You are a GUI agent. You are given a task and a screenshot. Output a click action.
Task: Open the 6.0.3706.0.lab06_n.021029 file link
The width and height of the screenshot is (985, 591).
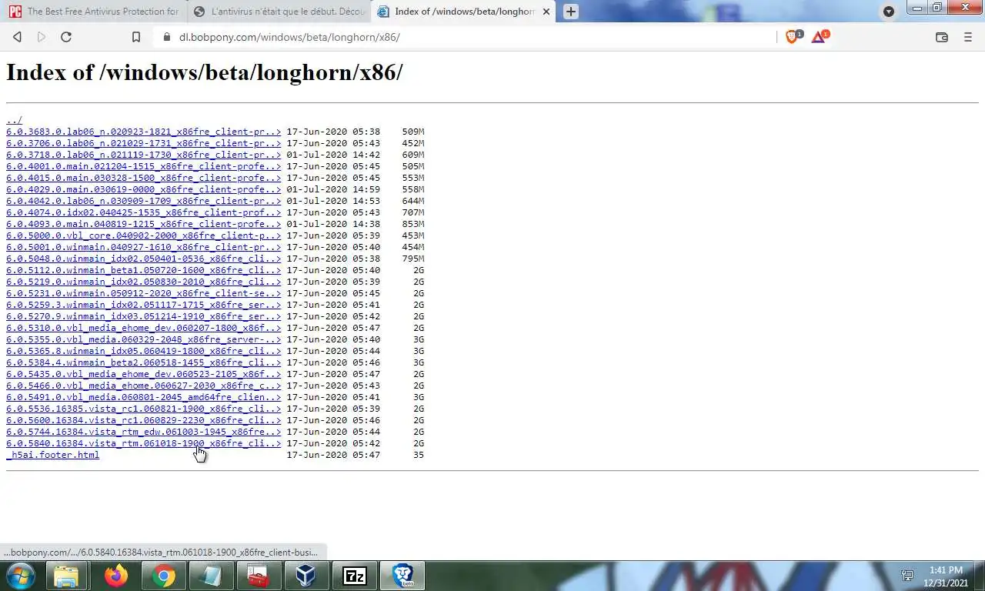coord(144,143)
